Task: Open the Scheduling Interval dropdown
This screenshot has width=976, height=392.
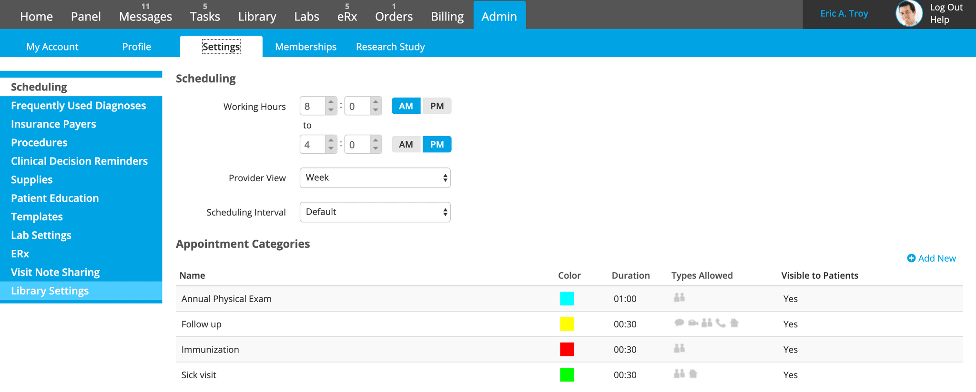Action: pos(375,212)
